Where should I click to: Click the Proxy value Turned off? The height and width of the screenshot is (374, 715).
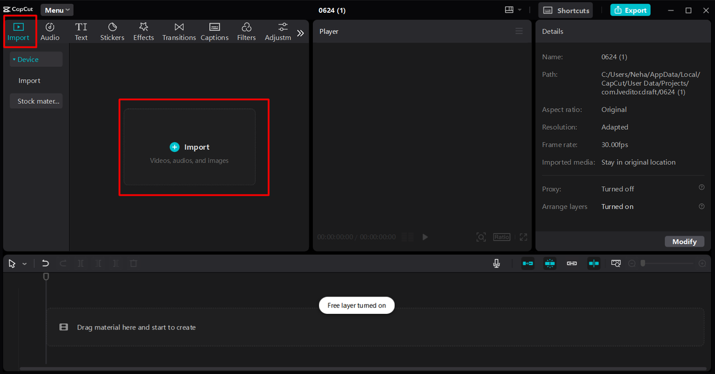click(x=618, y=189)
